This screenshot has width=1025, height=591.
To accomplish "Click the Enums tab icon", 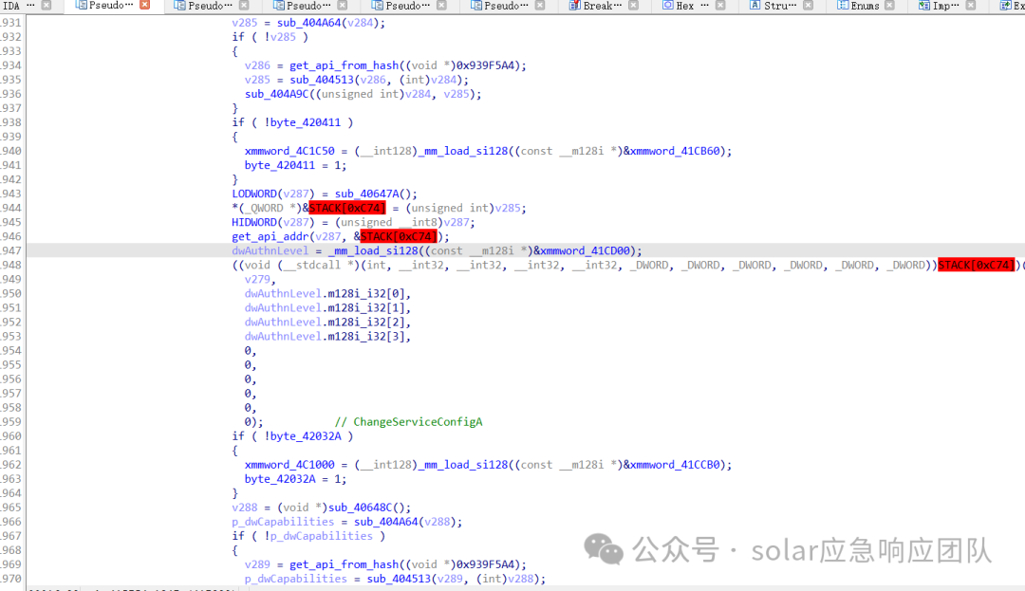I will (844, 6).
